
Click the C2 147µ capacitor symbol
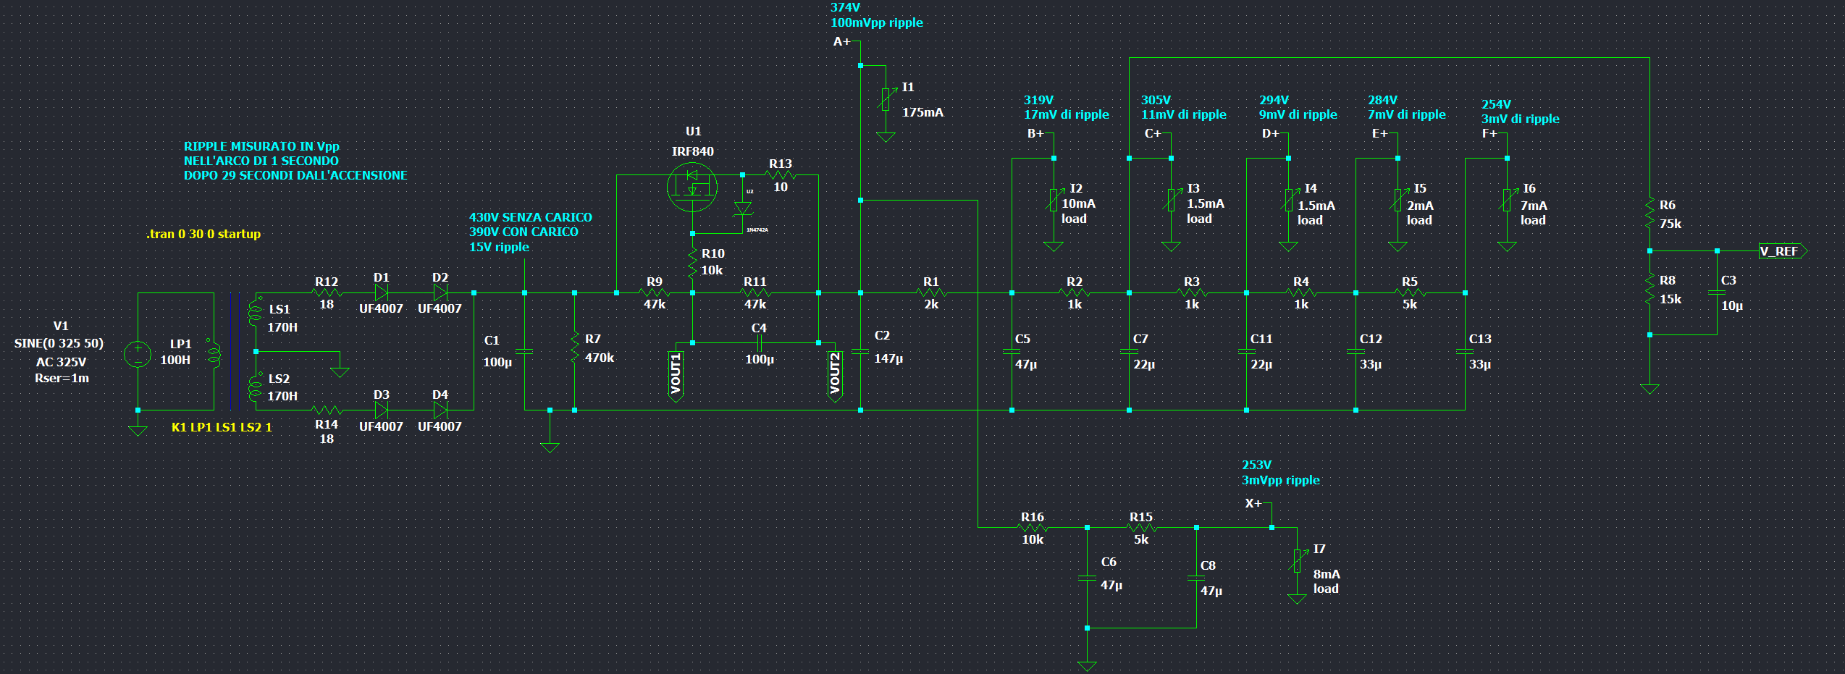(x=860, y=351)
